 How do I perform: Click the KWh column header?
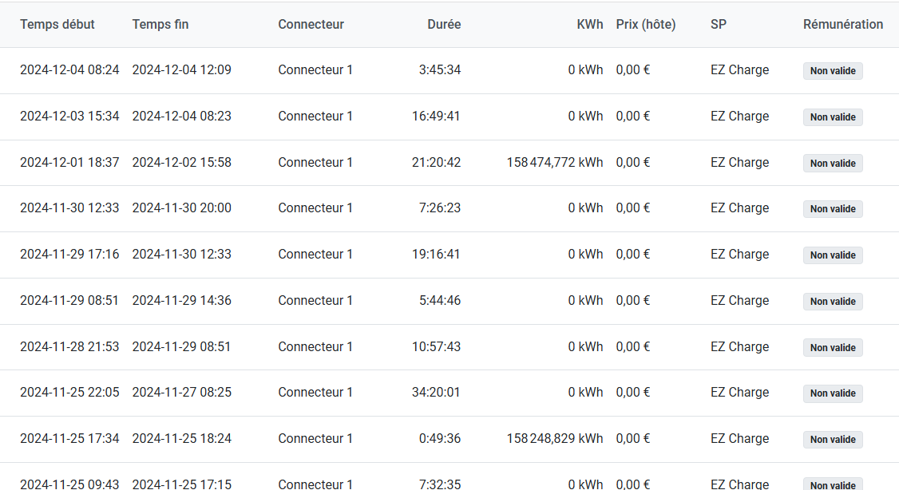pos(589,25)
